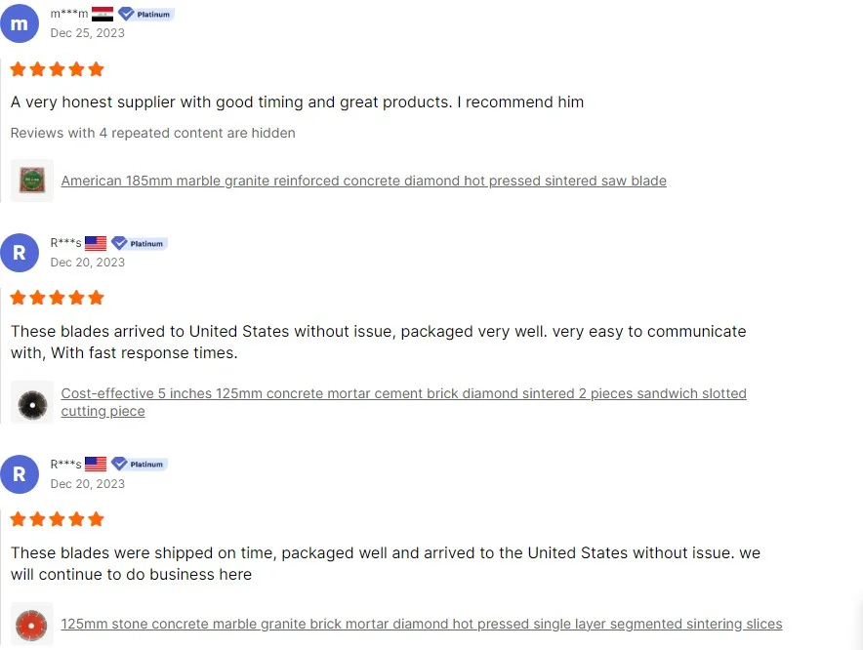Screen dimensions: 863x650
Task: Click the red segmented blade product thumbnail
Action: point(32,624)
